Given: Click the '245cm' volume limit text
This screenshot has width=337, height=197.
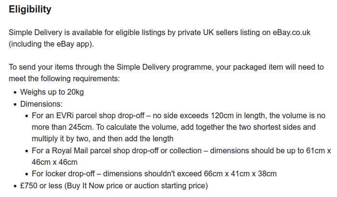Looking at the screenshot, I should pos(80,127).
